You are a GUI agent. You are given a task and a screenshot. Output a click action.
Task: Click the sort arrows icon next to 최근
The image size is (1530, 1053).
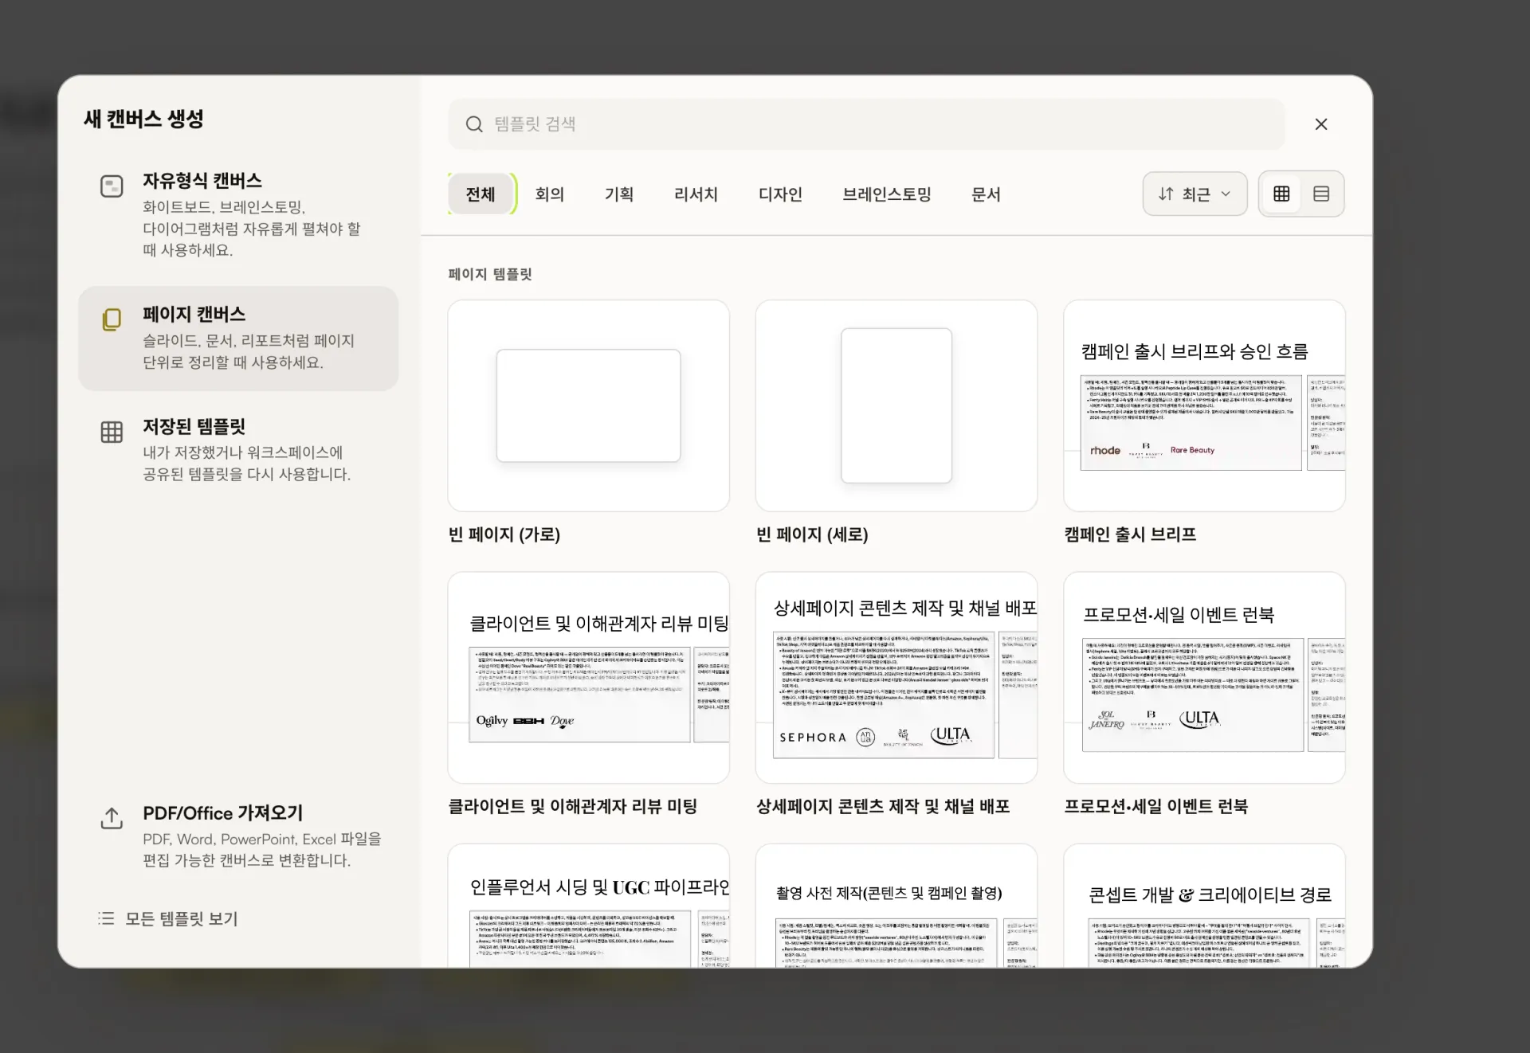[x=1166, y=194]
